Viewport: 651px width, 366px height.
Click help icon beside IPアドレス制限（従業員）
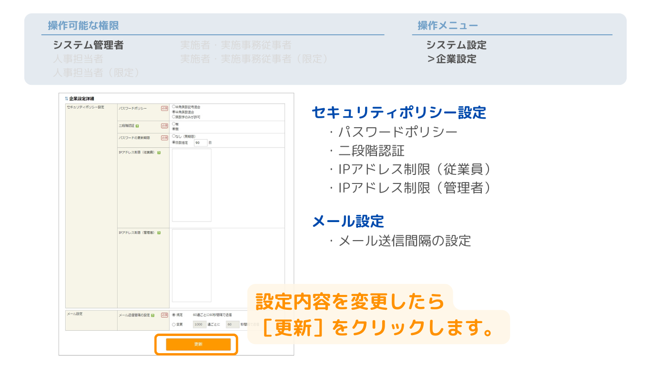pos(159,153)
